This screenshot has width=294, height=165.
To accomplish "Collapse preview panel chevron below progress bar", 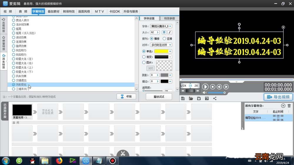I will tap(236, 82).
